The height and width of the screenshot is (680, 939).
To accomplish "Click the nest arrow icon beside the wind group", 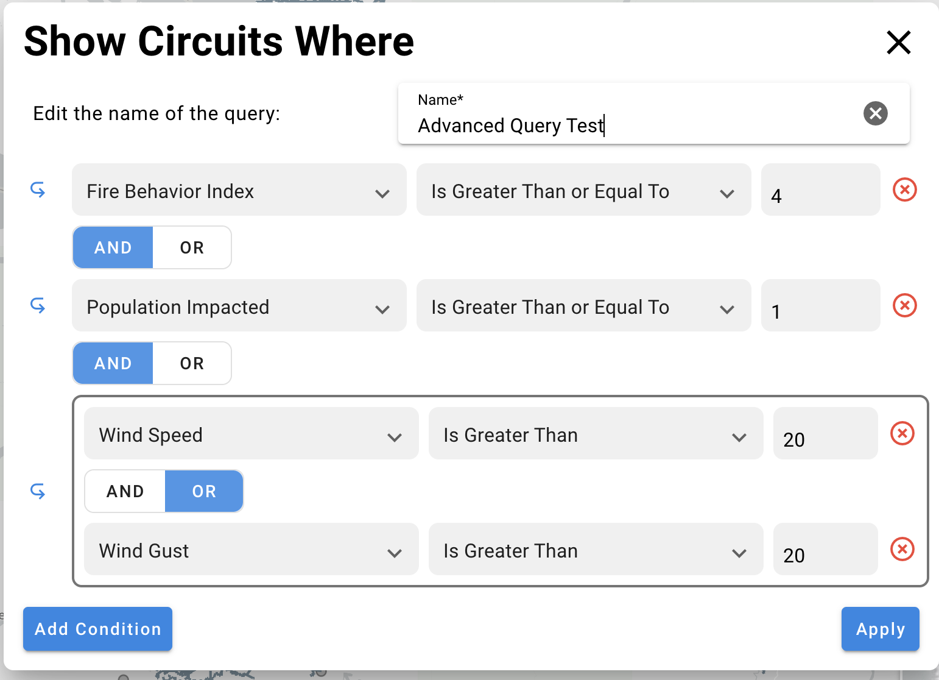I will (x=38, y=491).
